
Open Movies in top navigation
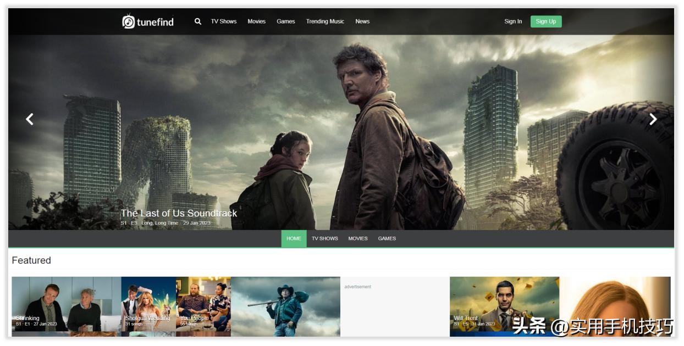coord(256,21)
